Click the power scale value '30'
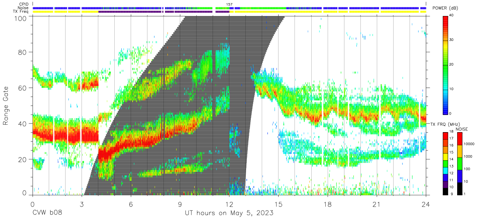 pyautogui.click(x=452, y=40)
